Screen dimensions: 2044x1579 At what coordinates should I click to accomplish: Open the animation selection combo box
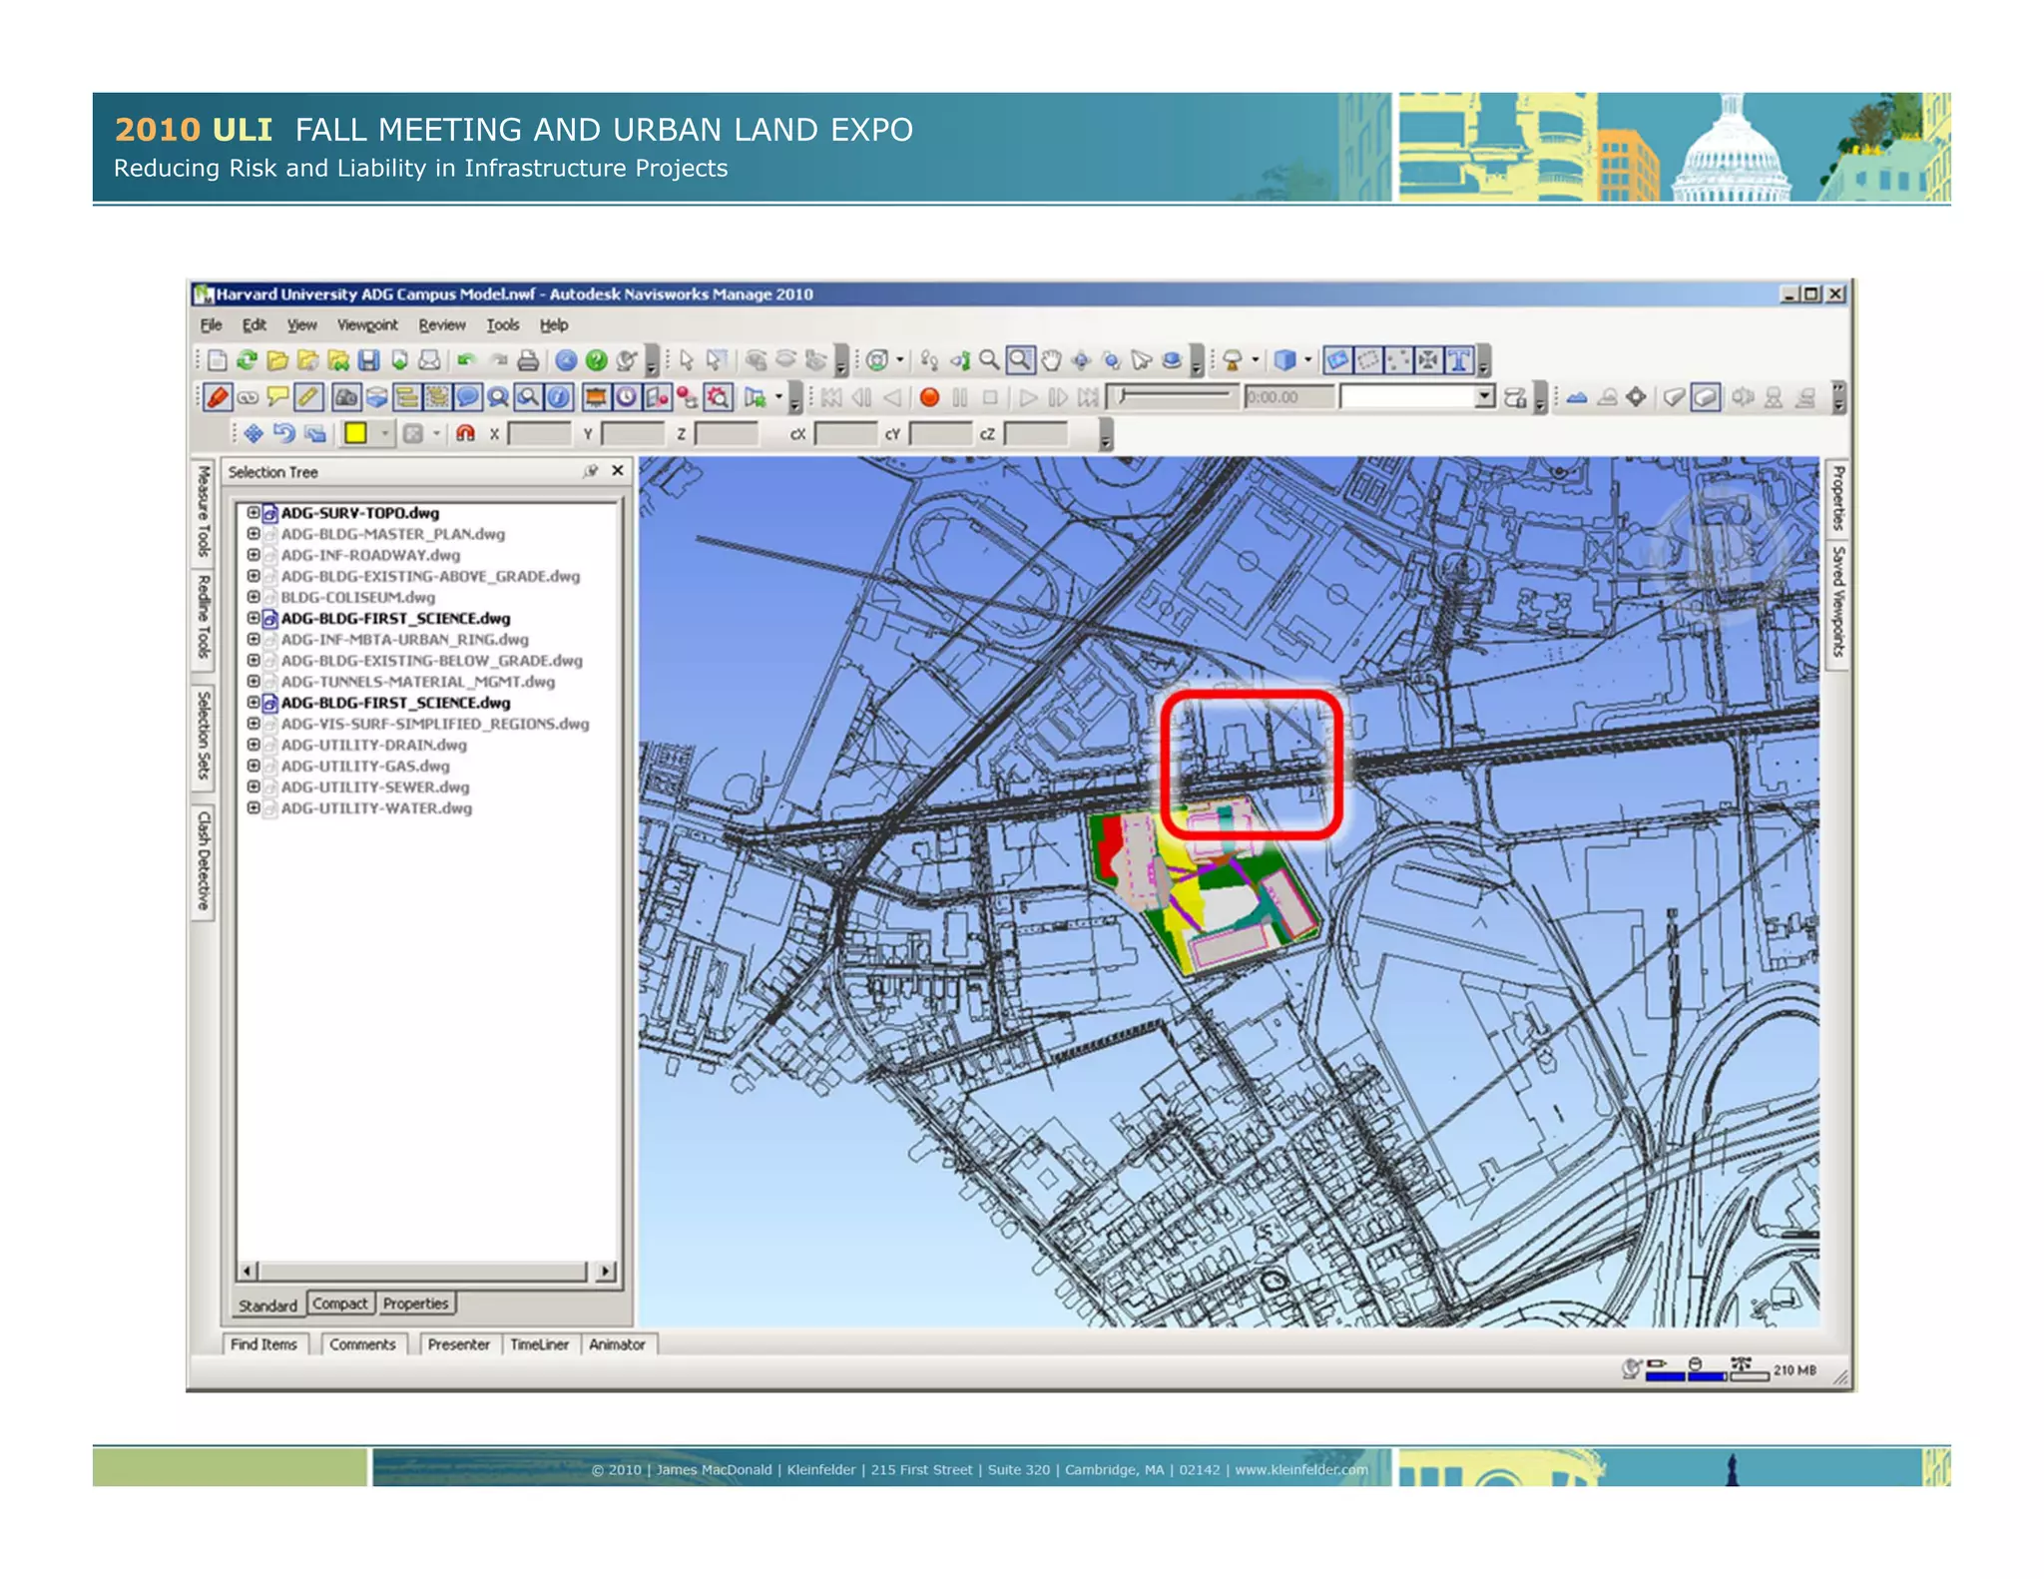coord(1484,398)
